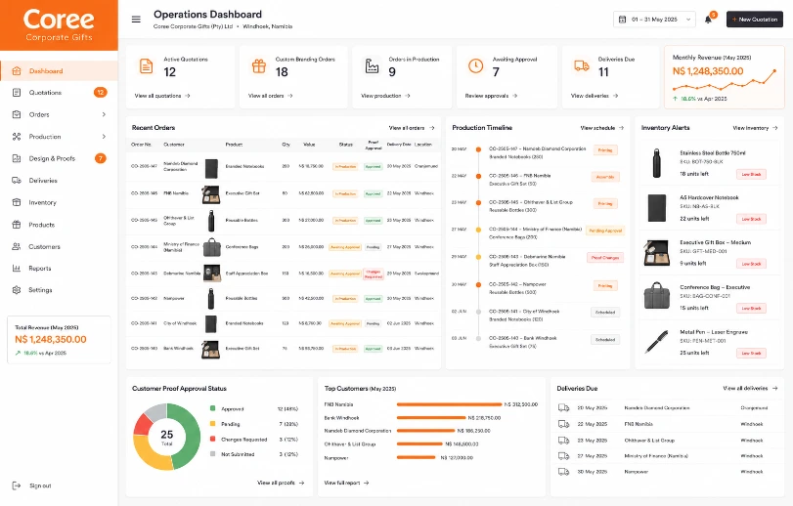Click Stainless Steel Bottle 750ml inventory image
793x506 pixels.
click(656, 162)
